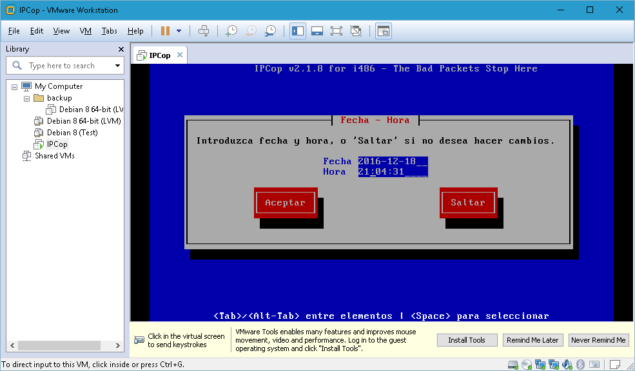Click the sound adapter status icon
635x371 pixels.
(566, 365)
